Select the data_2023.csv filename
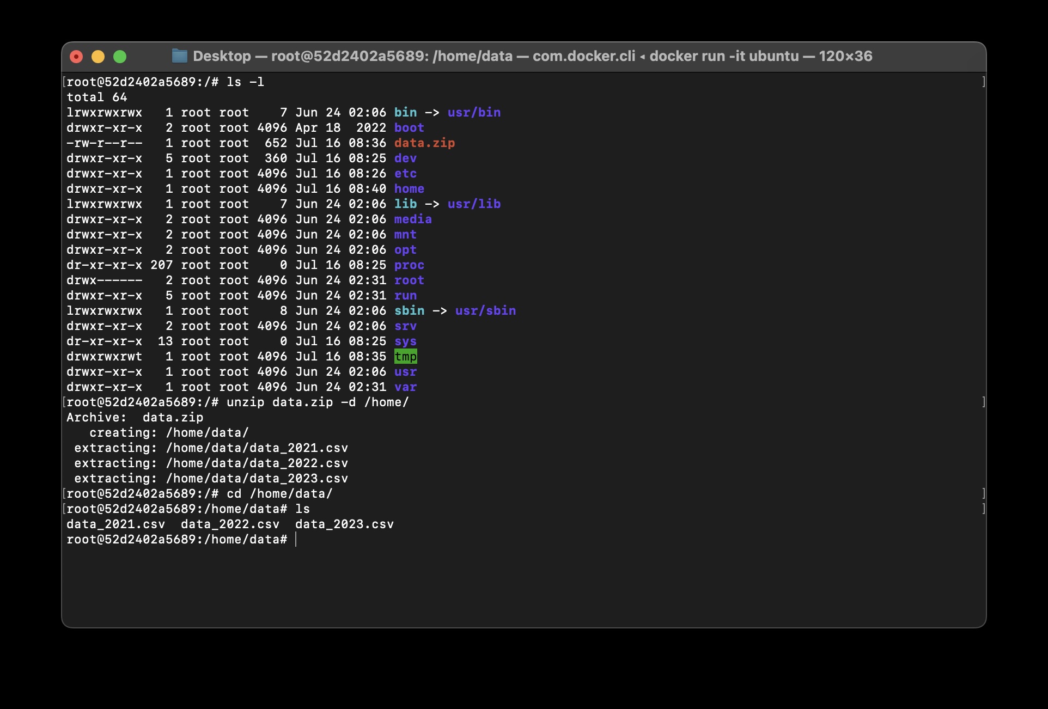This screenshot has height=709, width=1048. (344, 524)
